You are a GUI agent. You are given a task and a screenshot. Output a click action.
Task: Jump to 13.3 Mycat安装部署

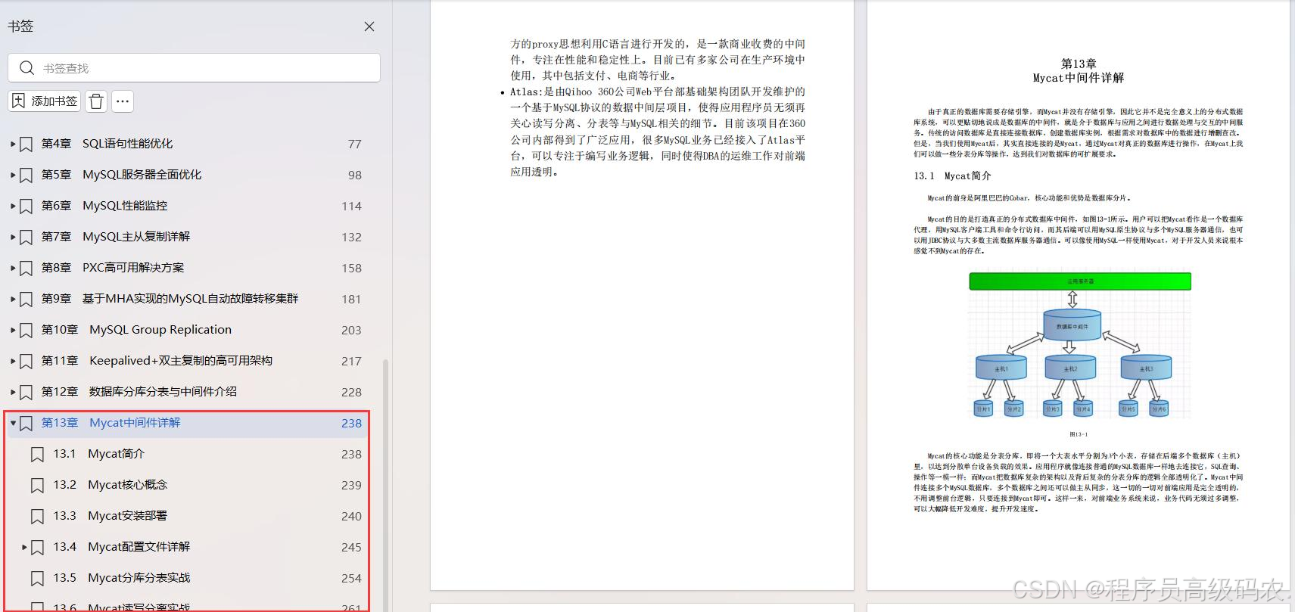coord(111,516)
